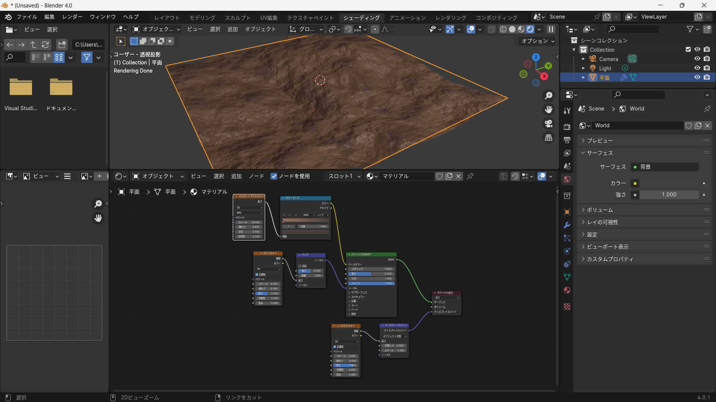Click the create new folder icon in the file browser
This screenshot has width=716, height=402.
[x=62, y=45]
